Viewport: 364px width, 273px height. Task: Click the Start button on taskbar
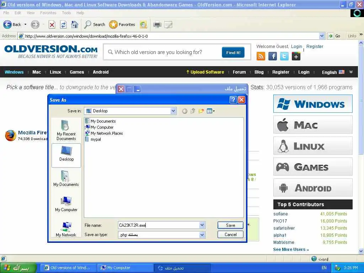[x=18, y=268]
